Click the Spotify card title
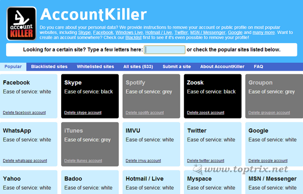Viewport: 303px width, 194px height. coord(135,83)
